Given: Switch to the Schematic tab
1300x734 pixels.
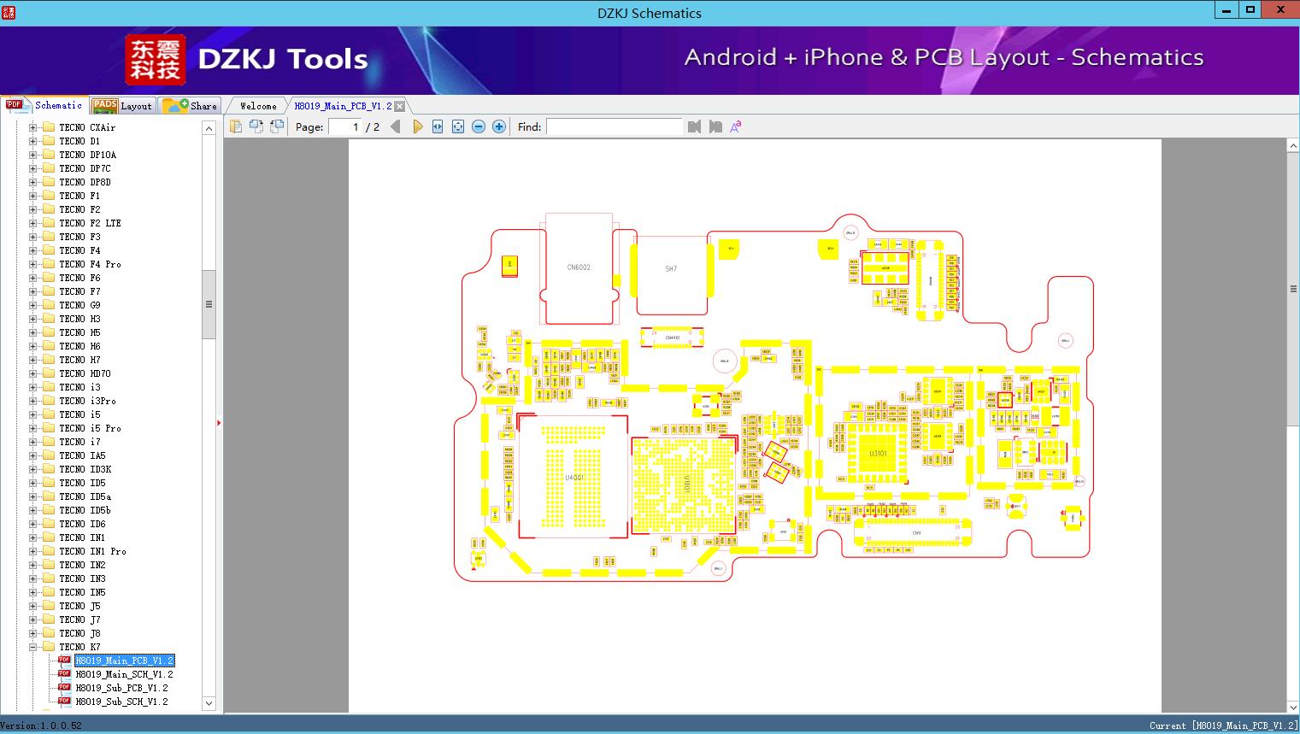Looking at the screenshot, I should (44, 105).
